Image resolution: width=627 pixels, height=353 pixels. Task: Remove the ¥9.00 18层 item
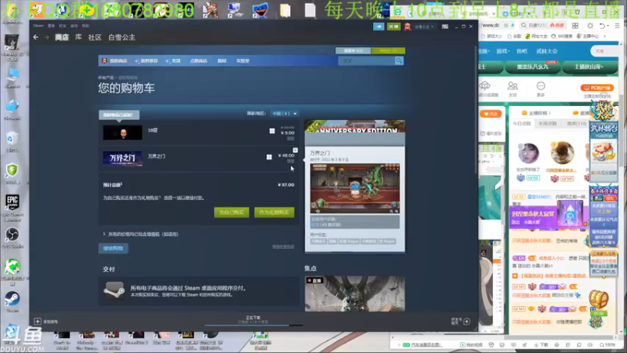[x=291, y=139]
